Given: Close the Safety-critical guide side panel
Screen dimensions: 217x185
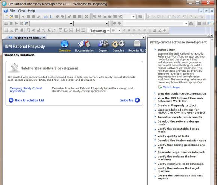Looking at the screenshot, I should pyautogui.click(x=211, y=36).
